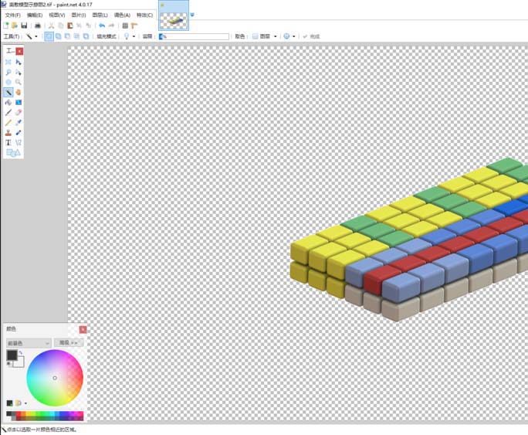Screen dimensions: 528x435
Task: Open the 调色(A) Adjustments menu
Action: pos(122,15)
